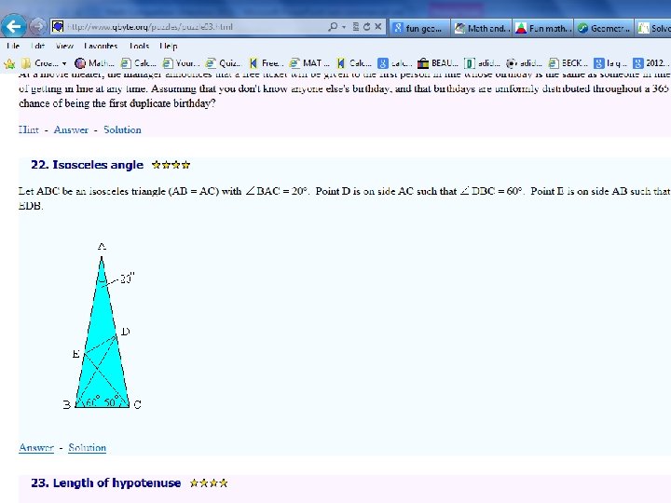The image size is (671, 503).
Task: Open the 'la q..' favorite bookmark
Action: point(610,63)
